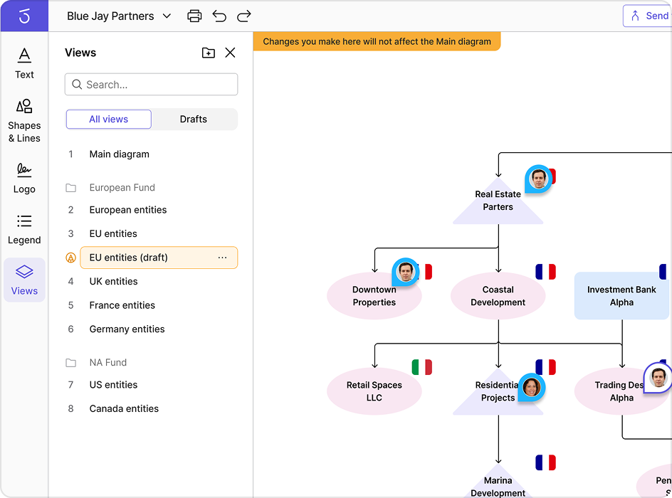The height and width of the screenshot is (498, 672).
Task: Select the Main diagram view
Action: pyautogui.click(x=119, y=154)
